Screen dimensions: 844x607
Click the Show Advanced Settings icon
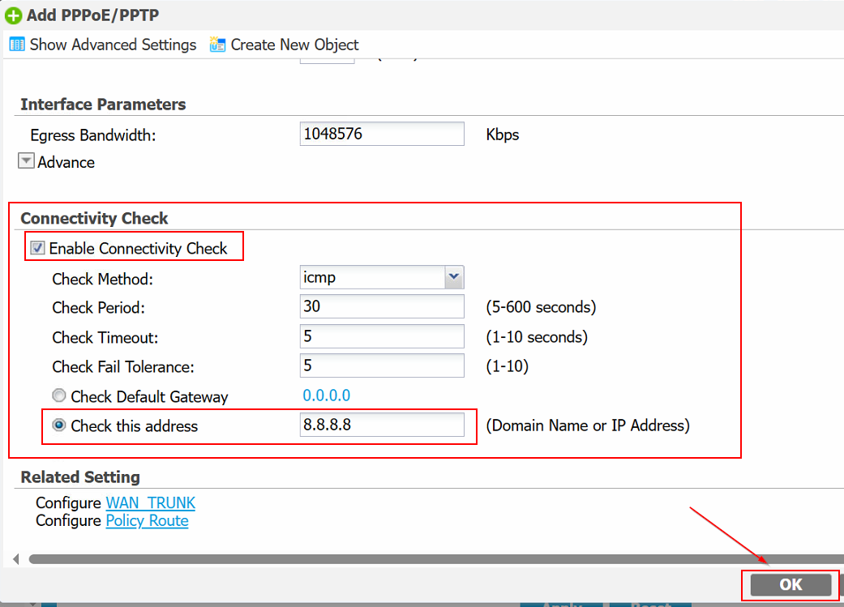[x=17, y=45]
